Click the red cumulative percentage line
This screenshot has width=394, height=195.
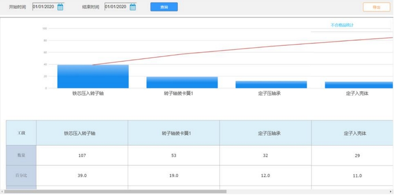click(236, 50)
